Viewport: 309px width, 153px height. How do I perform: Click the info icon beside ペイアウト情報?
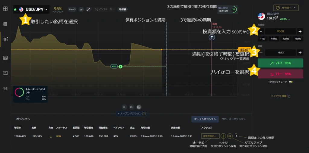click(289, 96)
